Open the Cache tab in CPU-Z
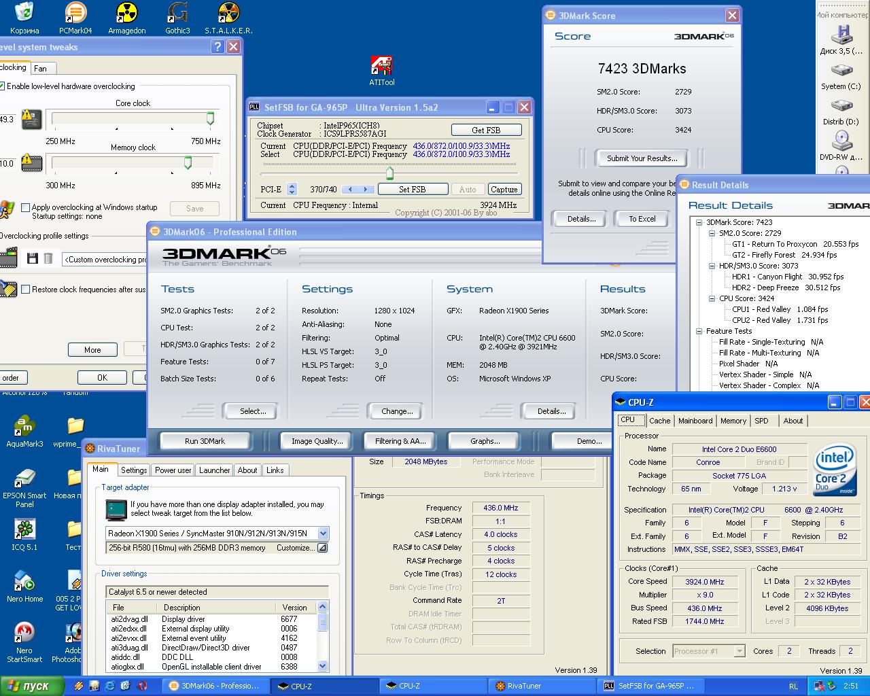The width and height of the screenshot is (870, 696). pos(659,421)
